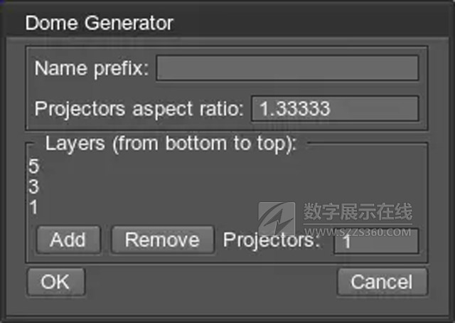Click the Projectors count field
The height and width of the screenshot is (323, 455).
375,240
